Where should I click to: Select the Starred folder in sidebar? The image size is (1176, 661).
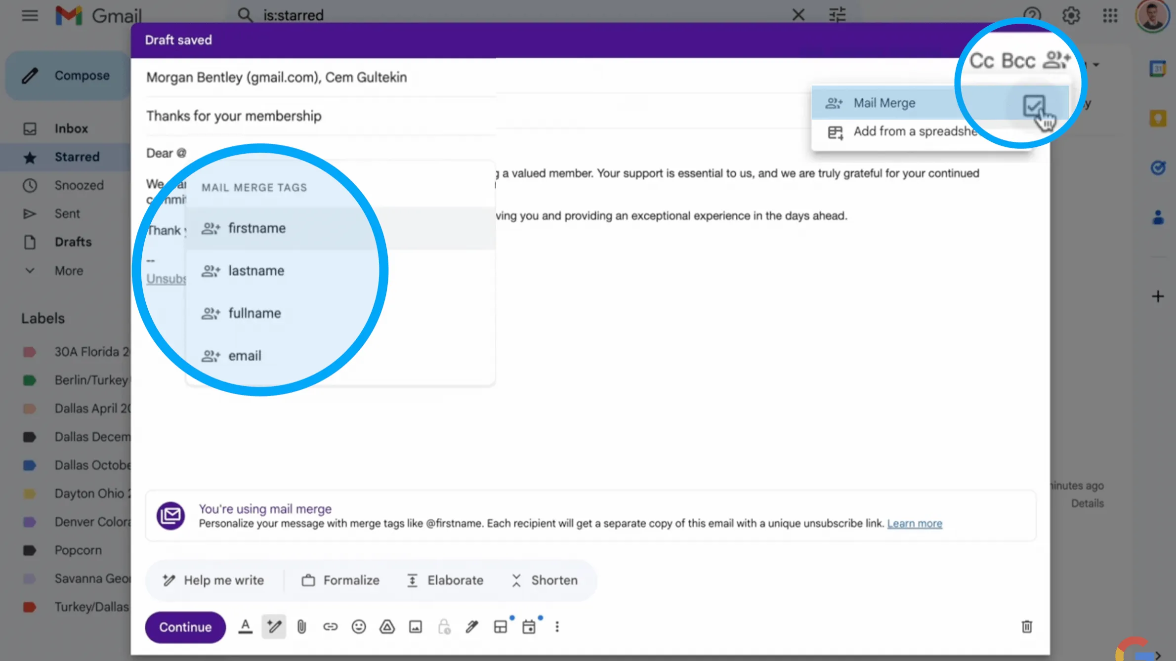coord(77,157)
